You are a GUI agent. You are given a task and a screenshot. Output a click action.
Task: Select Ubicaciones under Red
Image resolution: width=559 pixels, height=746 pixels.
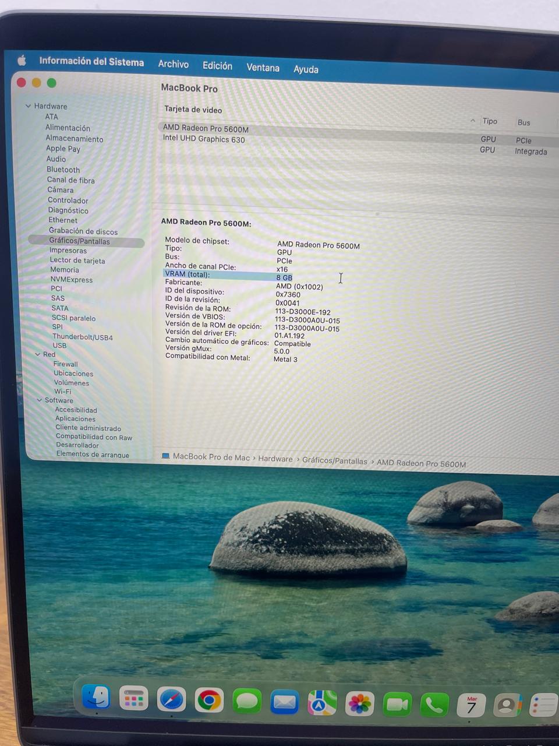coord(73,374)
